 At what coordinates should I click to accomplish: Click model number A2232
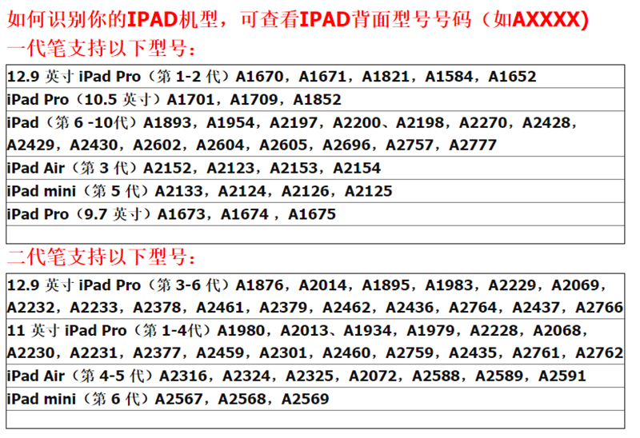coord(30,308)
